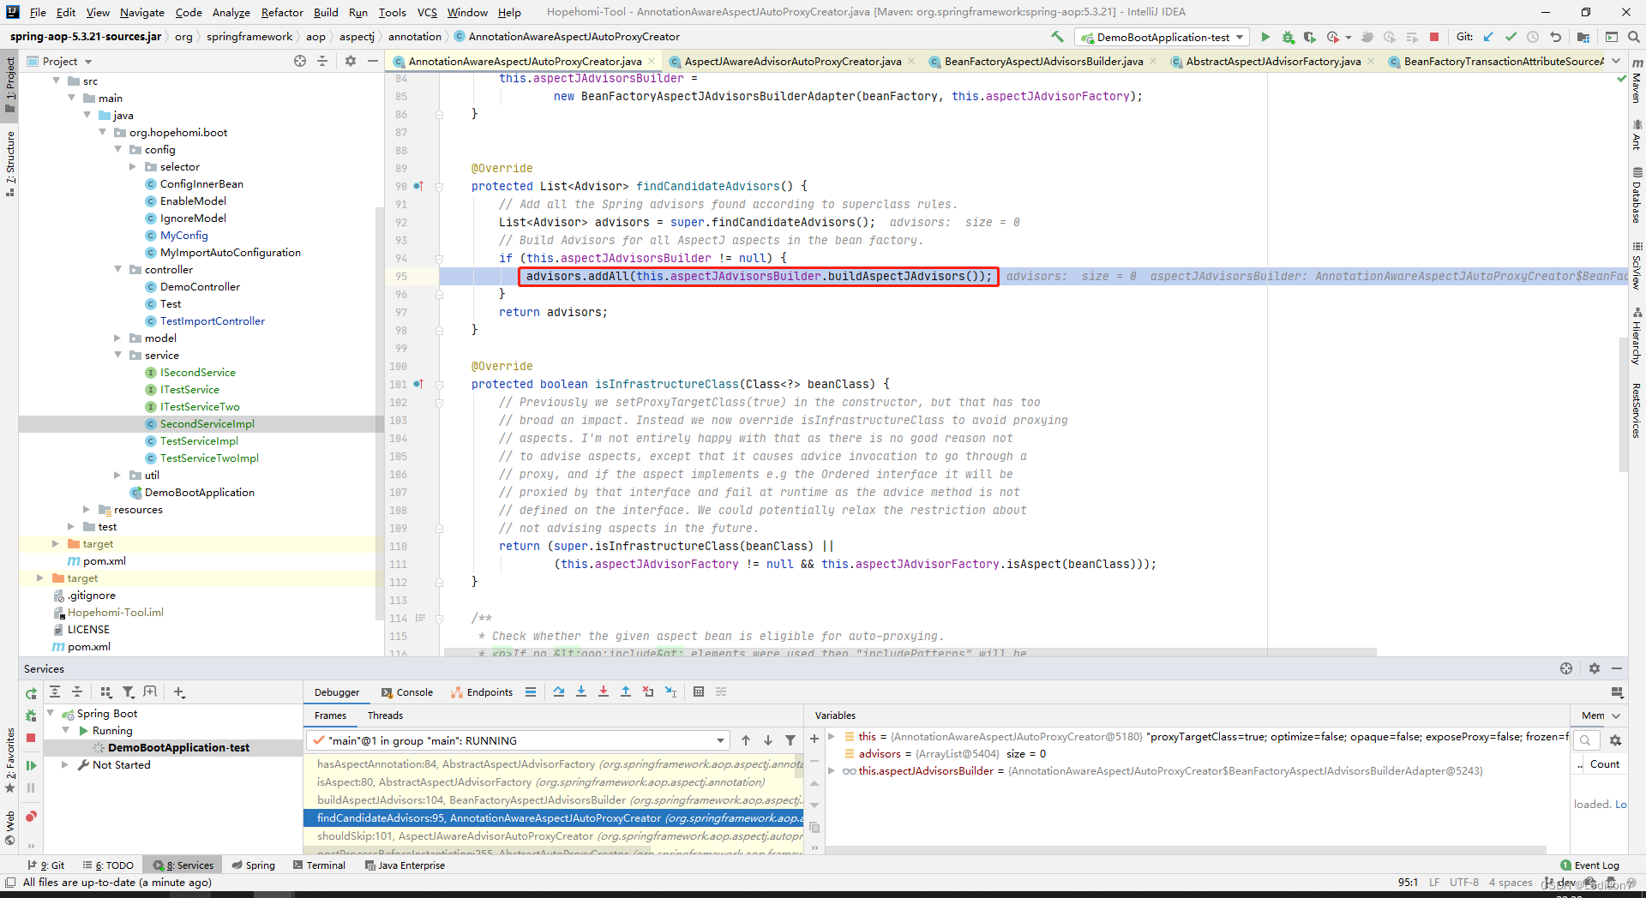
Task: Select DemoController in the project tree
Action: pyautogui.click(x=200, y=286)
